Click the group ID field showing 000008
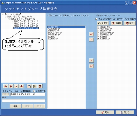The width and height of the screenshot is (137, 116). (5, 94)
